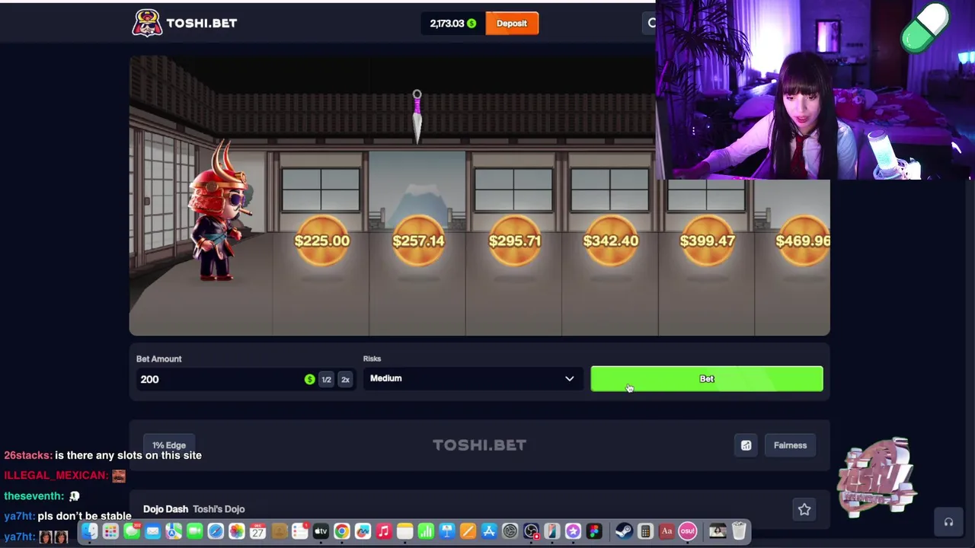
Task: Open osu! from the dock
Action: click(x=687, y=531)
